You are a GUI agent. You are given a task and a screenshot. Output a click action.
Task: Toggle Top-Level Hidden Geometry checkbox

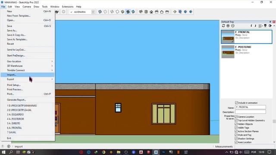coord(236,121)
